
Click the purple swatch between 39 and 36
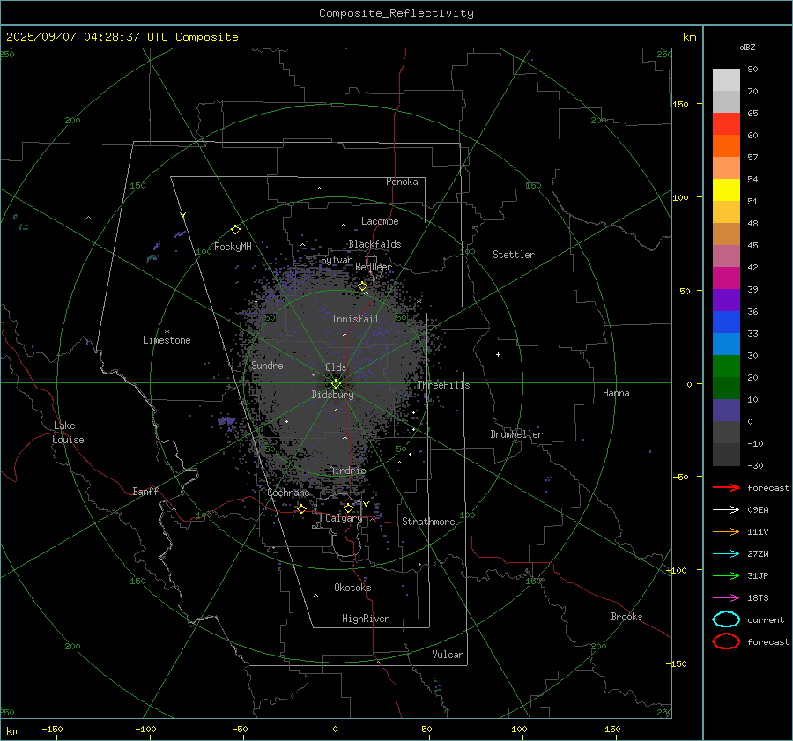pos(726,300)
